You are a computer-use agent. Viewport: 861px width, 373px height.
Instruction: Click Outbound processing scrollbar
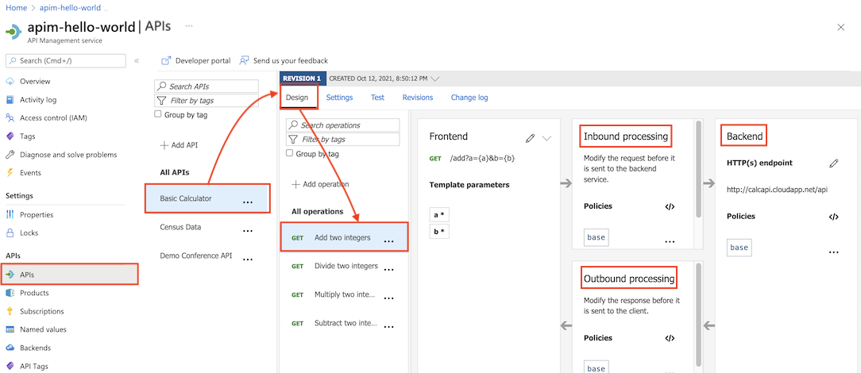698,314
